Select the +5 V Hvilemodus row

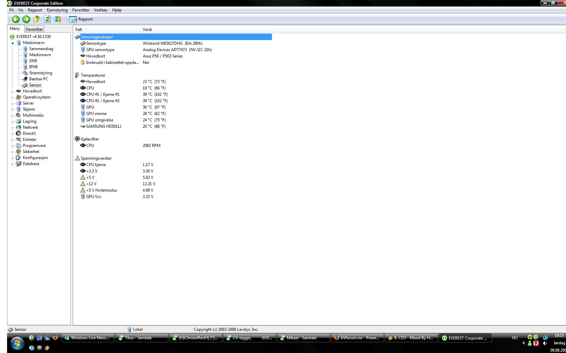click(x=172, y=190)
